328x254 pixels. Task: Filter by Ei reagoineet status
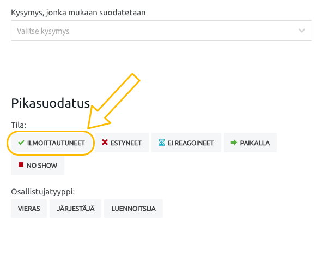pos(186,143)
